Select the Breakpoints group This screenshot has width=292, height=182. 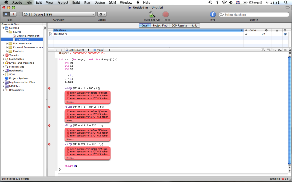click(16, 90)
